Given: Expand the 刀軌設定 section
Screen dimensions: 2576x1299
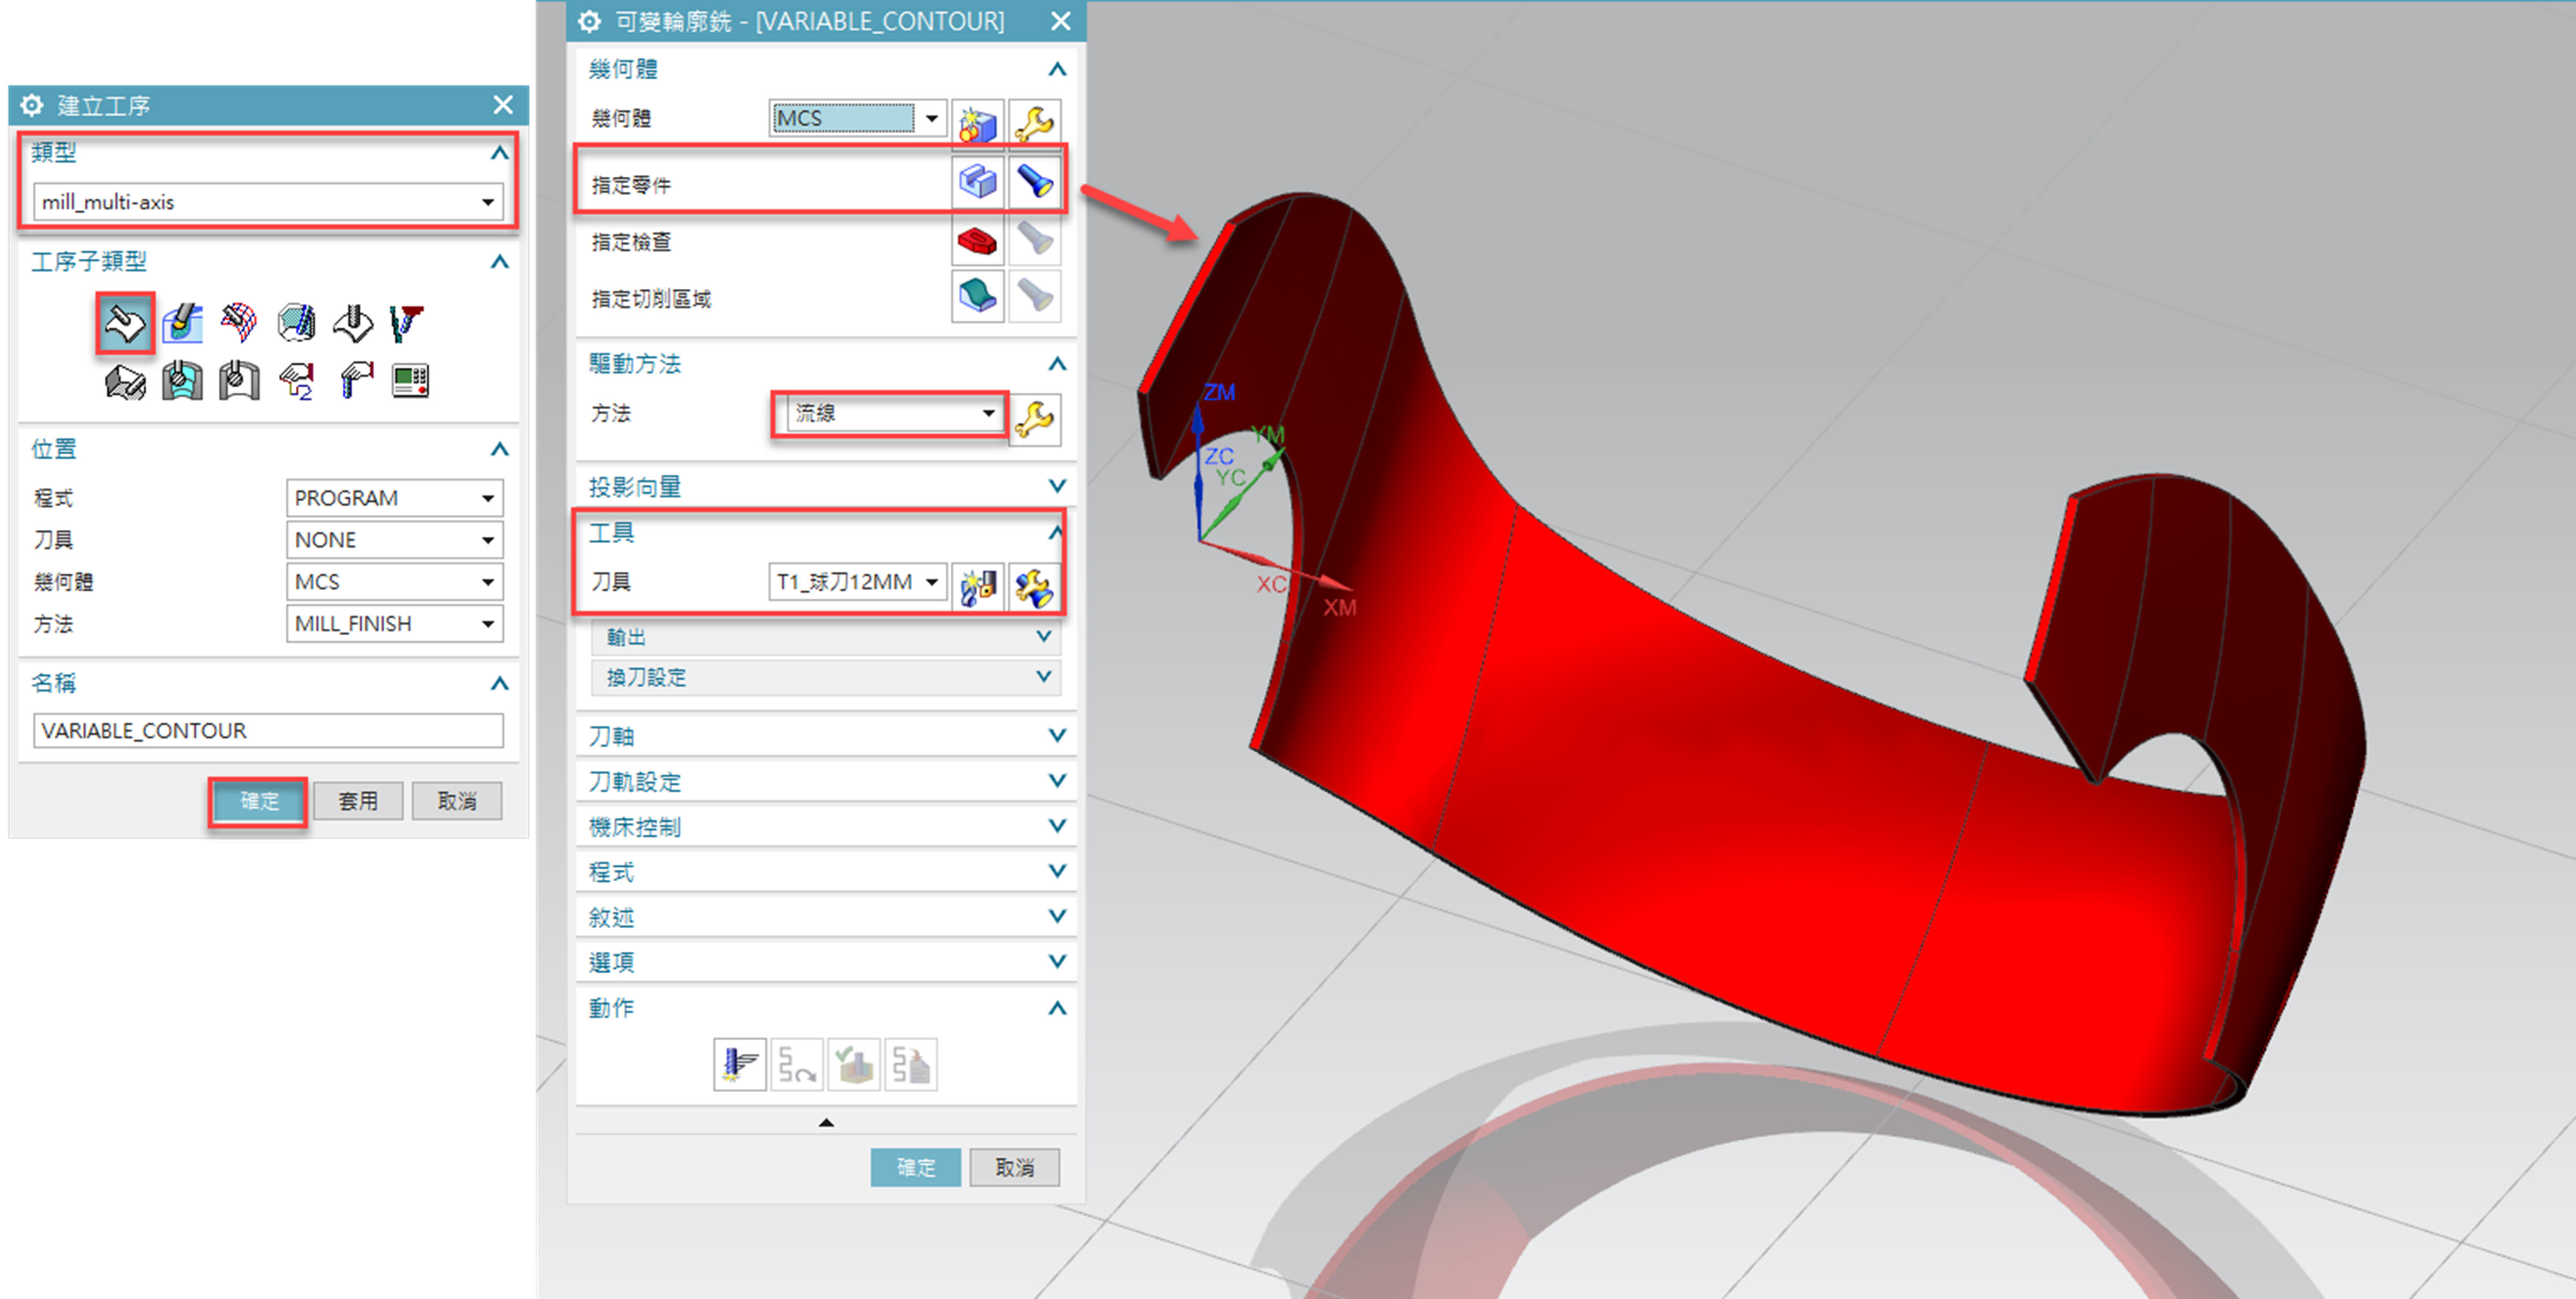Looking at the screenshot, I should [x=1057, y=780].
